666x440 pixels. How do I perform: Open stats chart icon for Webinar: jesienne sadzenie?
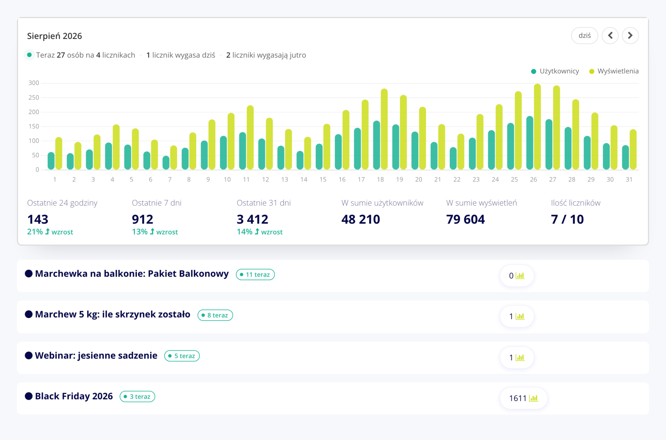520,358
